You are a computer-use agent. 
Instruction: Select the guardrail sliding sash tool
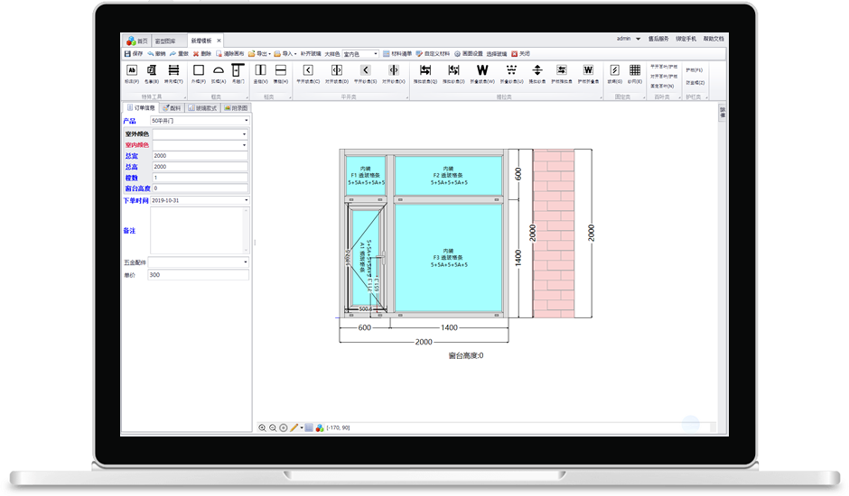tap(562, 74)
